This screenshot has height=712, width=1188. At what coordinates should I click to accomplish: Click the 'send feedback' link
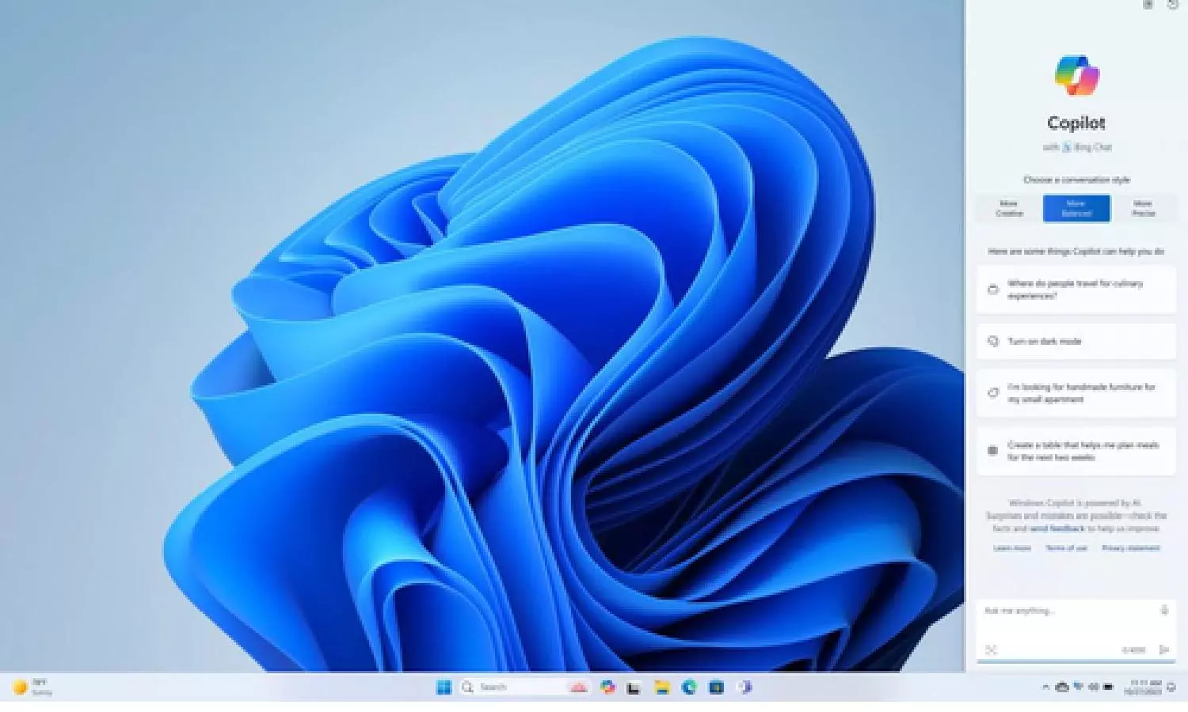[1057, 528]
